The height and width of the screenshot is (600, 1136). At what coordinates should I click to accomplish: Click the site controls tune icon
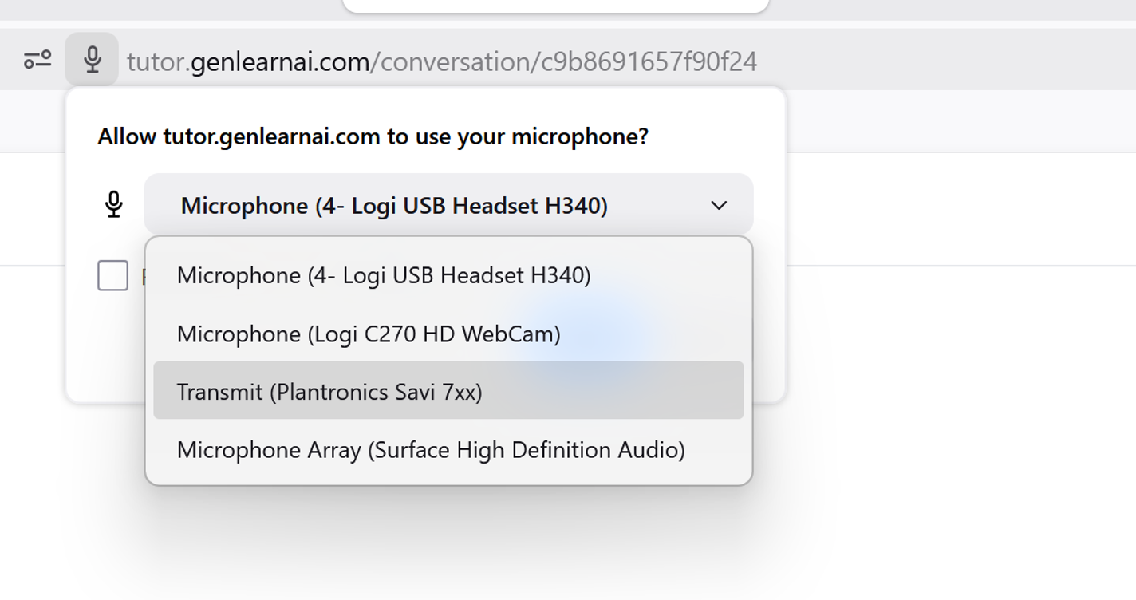pos(37,60)
